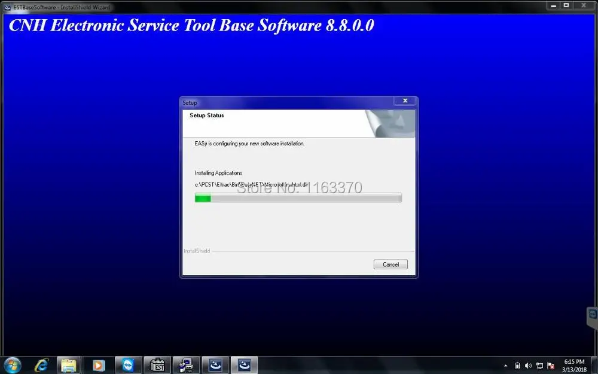
Task: Select the highlighted active InstallShield taskbar button
Action: [x=244, y=365]
